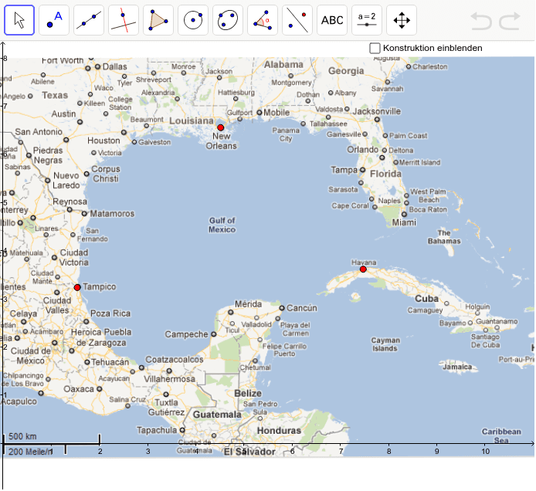Click the red point at Tampico
Image resolution: width=536 pixels, height=491 pixels.
click(77, 287)
